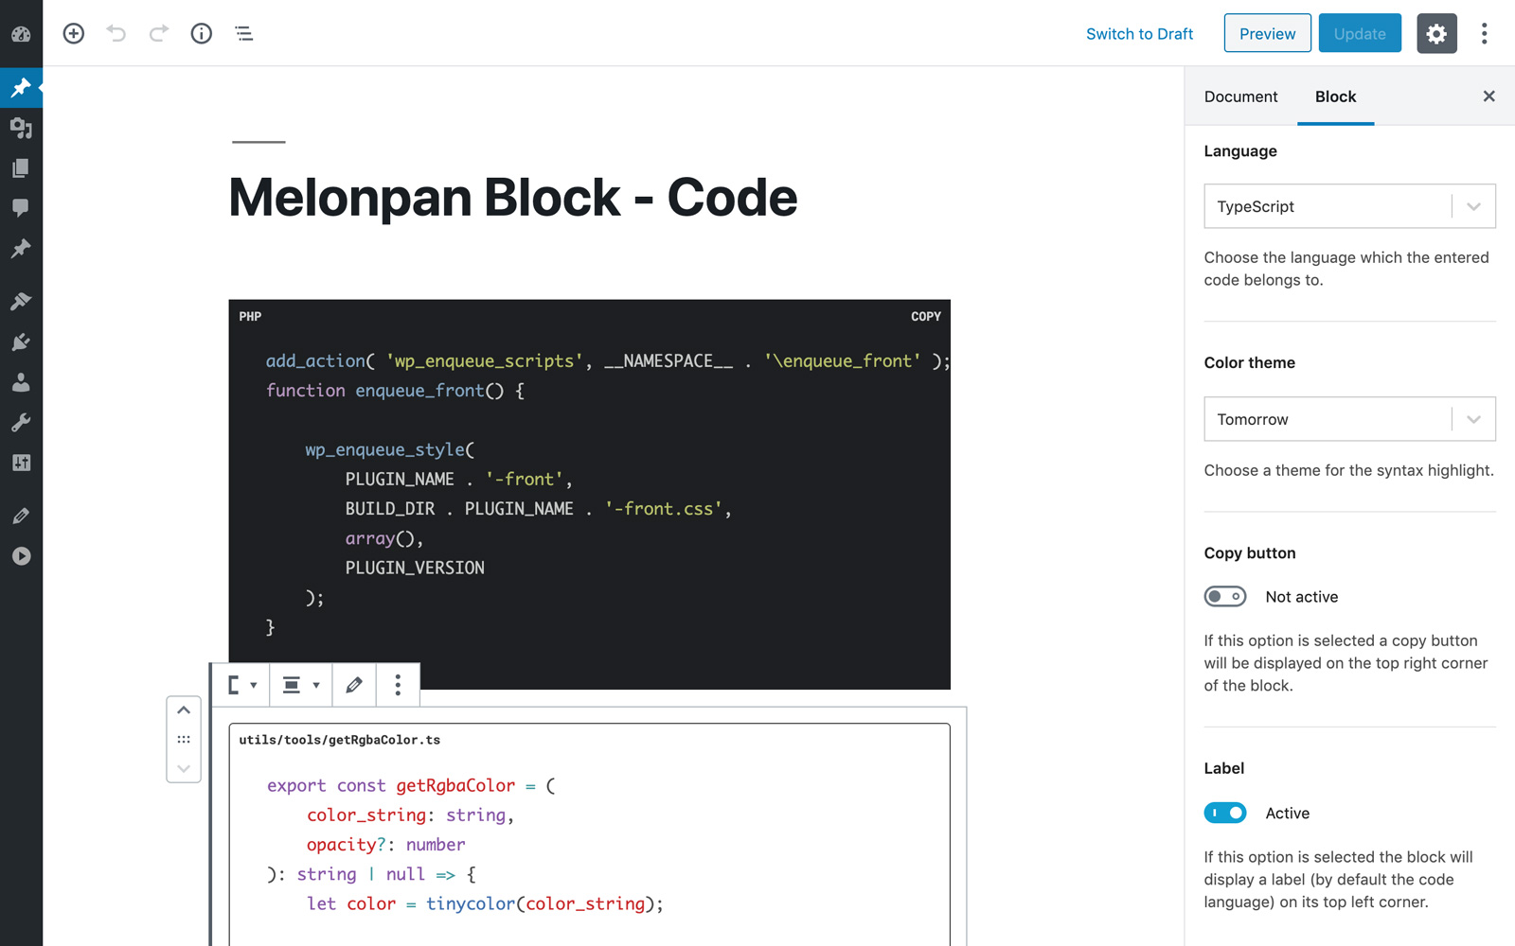
Task: Open the Posts pin icon in sidebar
Action: pos(21,88)
